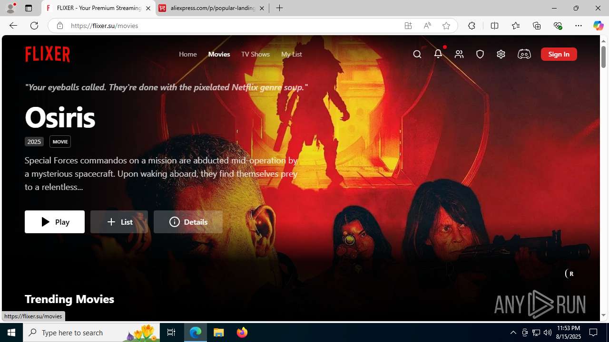Open the Edge profile icon
This screenshot has height=342, width=609.
coord(10,8)
